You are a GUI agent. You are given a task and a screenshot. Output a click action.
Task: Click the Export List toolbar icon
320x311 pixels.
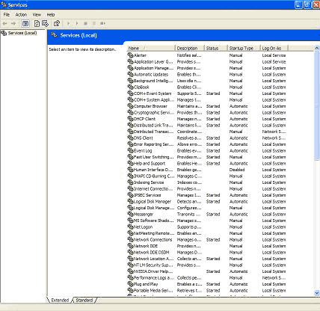tap(45, 23)
